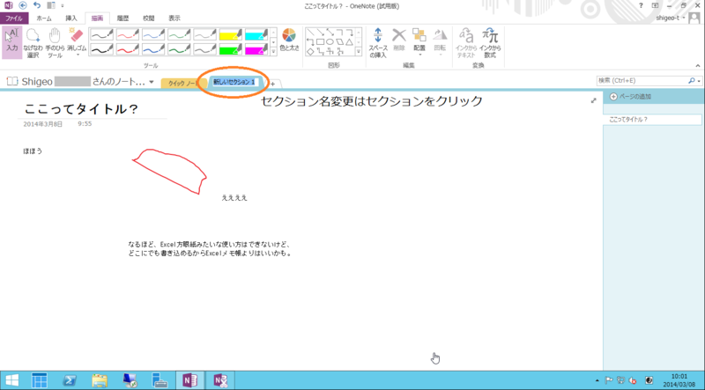This screenshot has height=390, width=705.
Task: Expand the Shigeo notebook dropdown
Action: (x=152, y=82)
